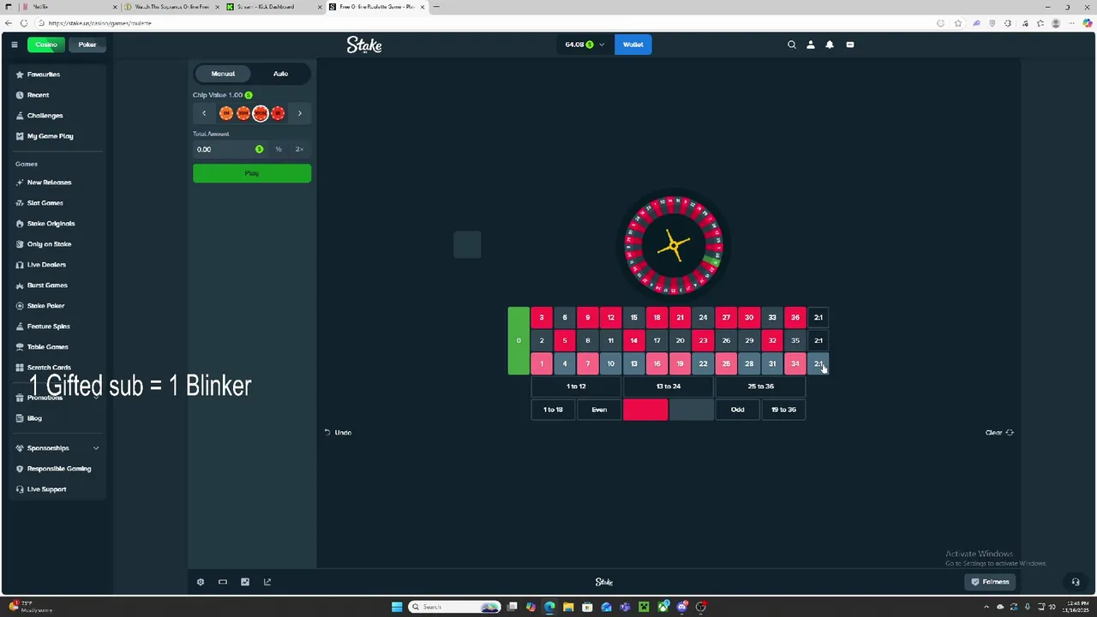Open the Fairness button

991,582
